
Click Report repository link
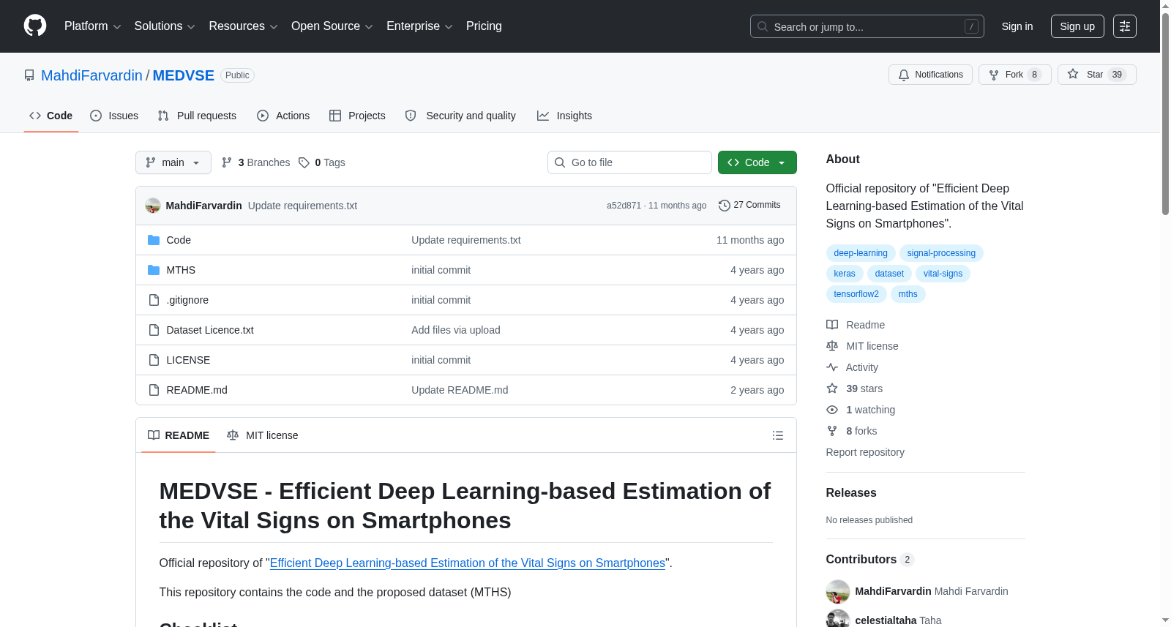[x=865, y=452]
